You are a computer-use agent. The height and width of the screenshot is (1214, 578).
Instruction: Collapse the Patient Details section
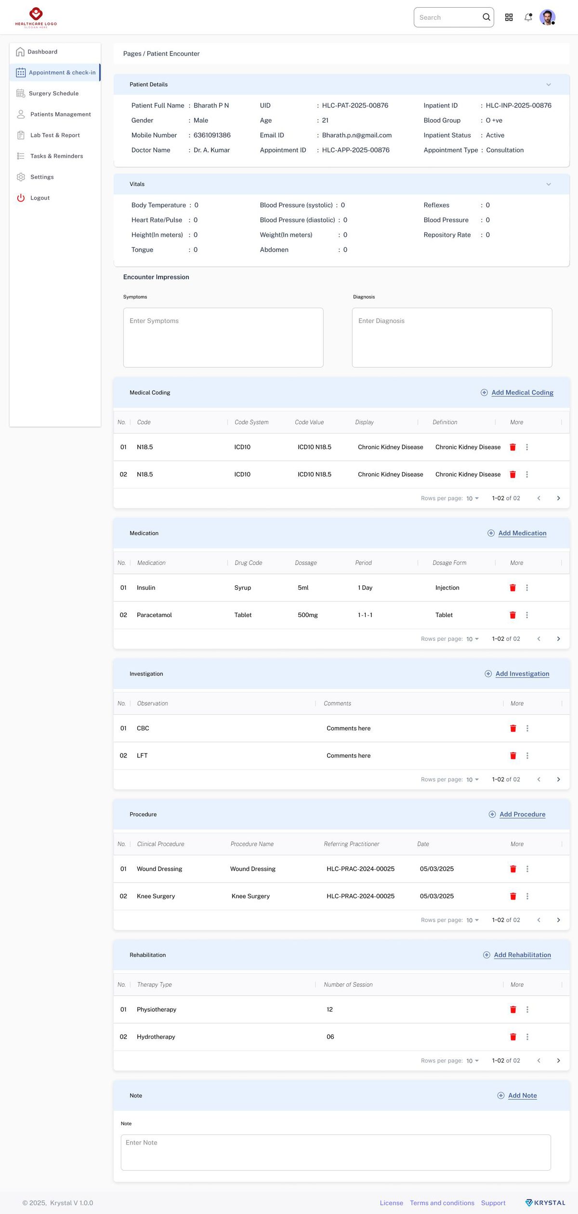pyautogui.click(x=549, y=85)
